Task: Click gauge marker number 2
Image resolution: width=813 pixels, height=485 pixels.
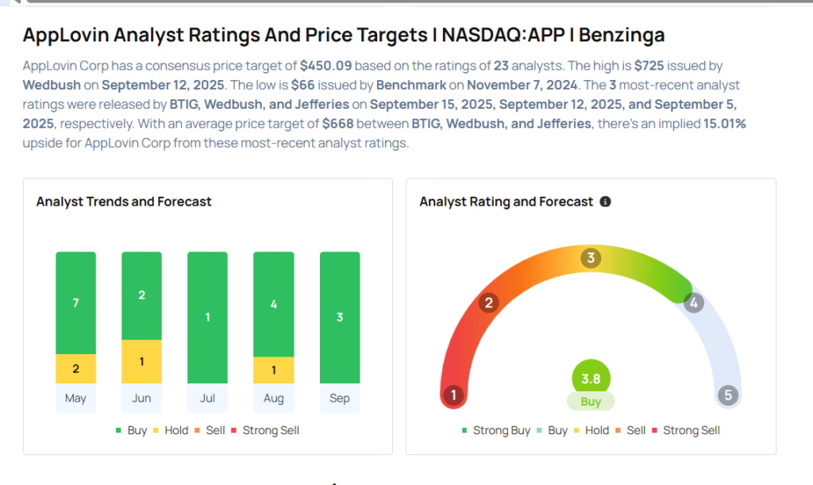Action: click(489, 302)
